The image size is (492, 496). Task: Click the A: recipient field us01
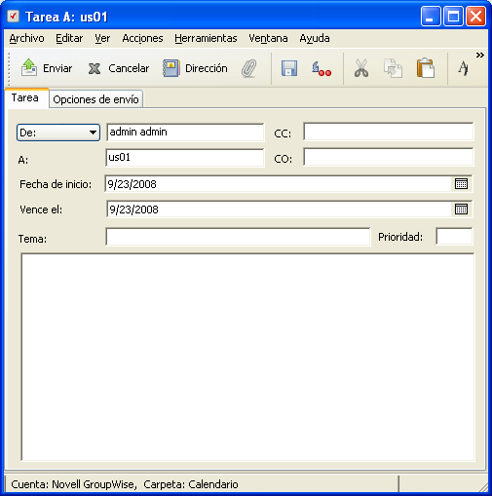click(x=185, y=158)
